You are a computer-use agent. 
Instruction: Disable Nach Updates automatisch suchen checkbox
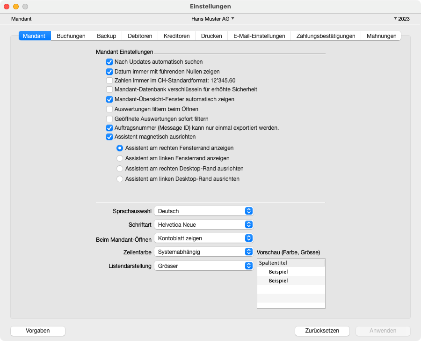tap(109, 62)
